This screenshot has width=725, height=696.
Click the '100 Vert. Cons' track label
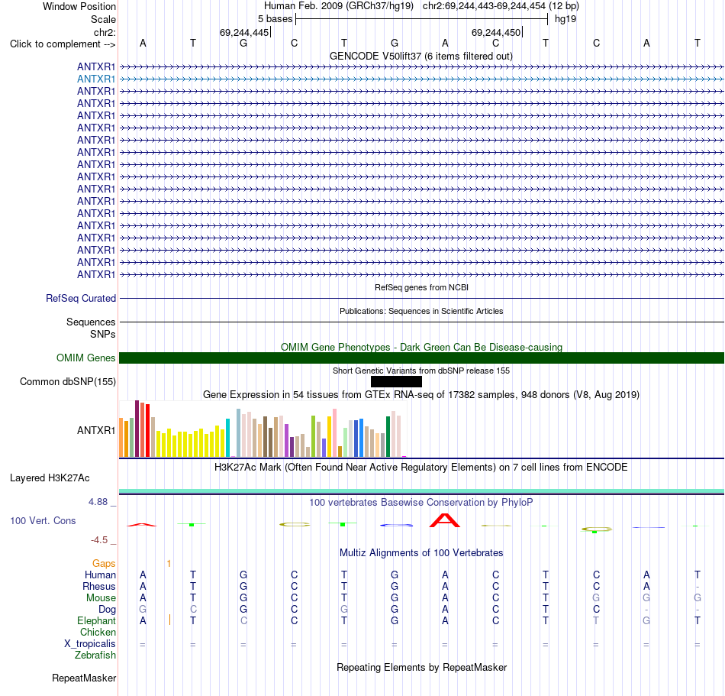pyautogui.click(x=43, y=520)
